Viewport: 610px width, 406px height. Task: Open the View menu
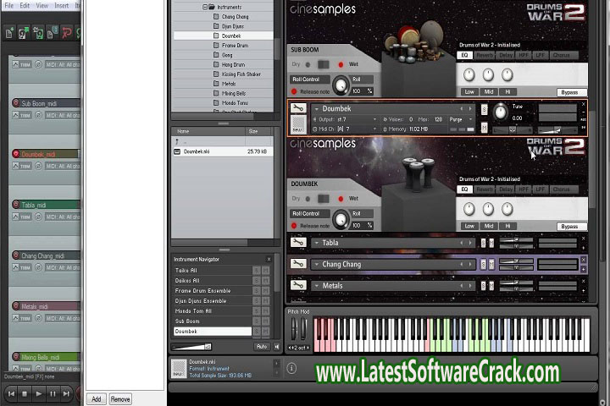point(42,5)
